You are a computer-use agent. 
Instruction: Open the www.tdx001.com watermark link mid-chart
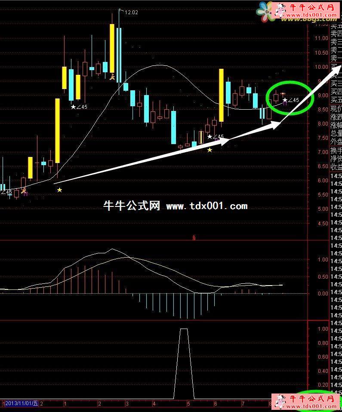tap(206, 206)
